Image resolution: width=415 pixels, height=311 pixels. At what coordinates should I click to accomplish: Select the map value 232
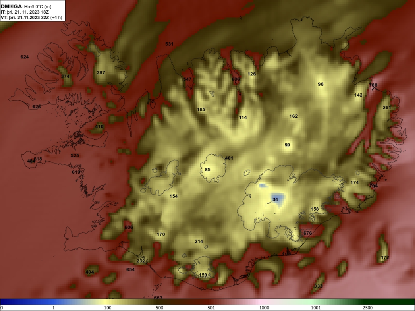coord(141,261)
